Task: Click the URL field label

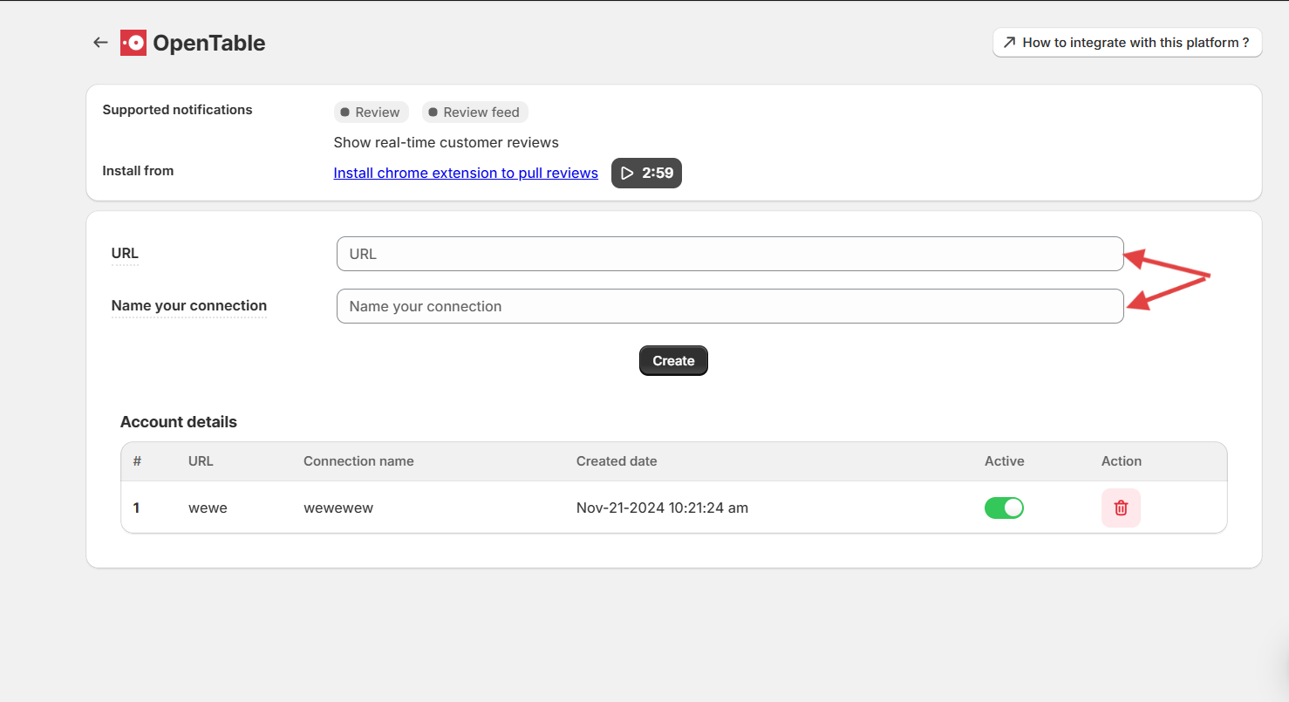Action: [x=125, y=254]
